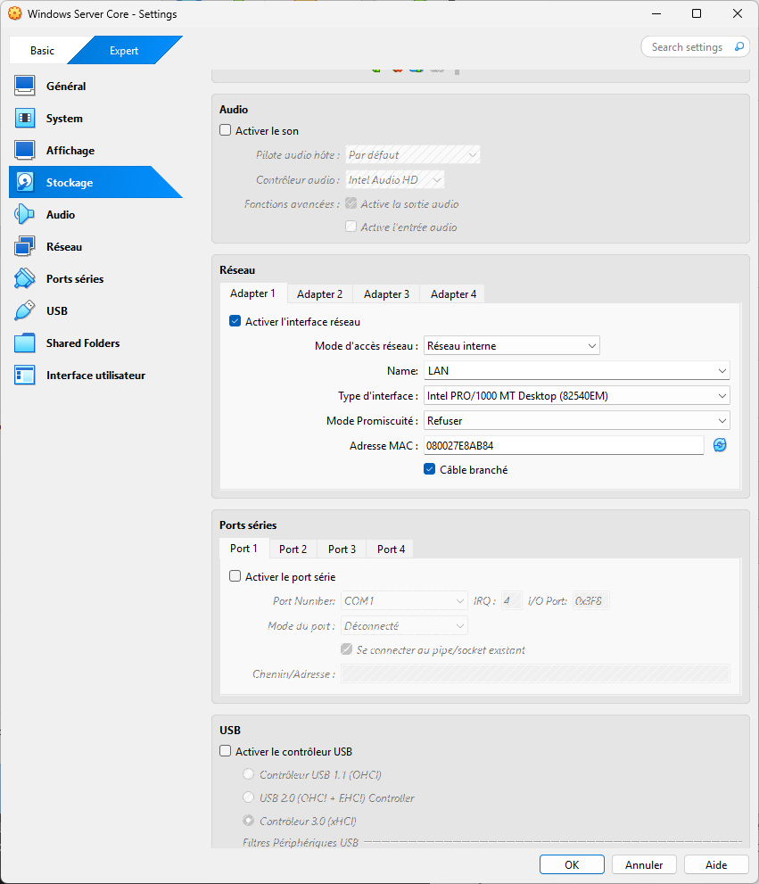This screenshot has width=759, height=884.
Task: Open Type d'interface dropdown
Action: click(576, 396)
